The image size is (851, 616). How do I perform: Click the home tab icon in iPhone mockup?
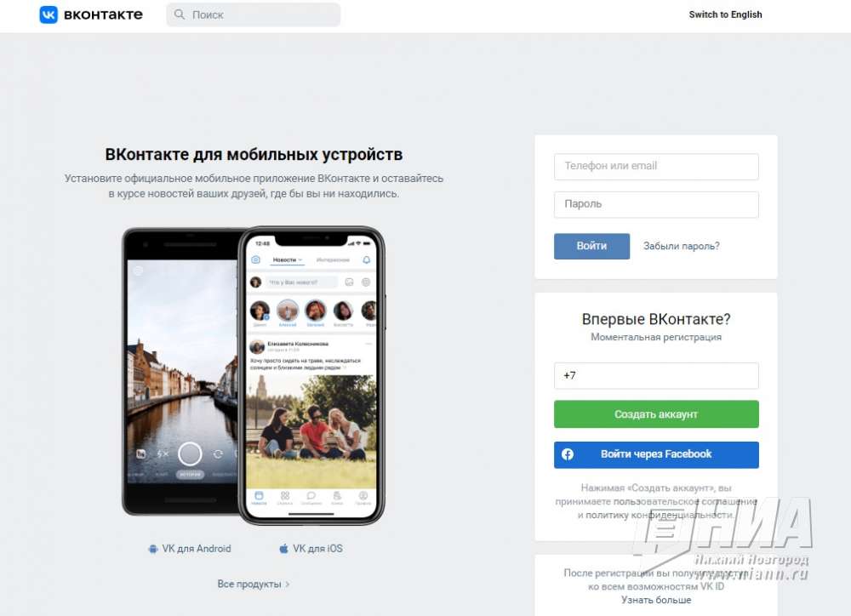click(x=259, y=495)
